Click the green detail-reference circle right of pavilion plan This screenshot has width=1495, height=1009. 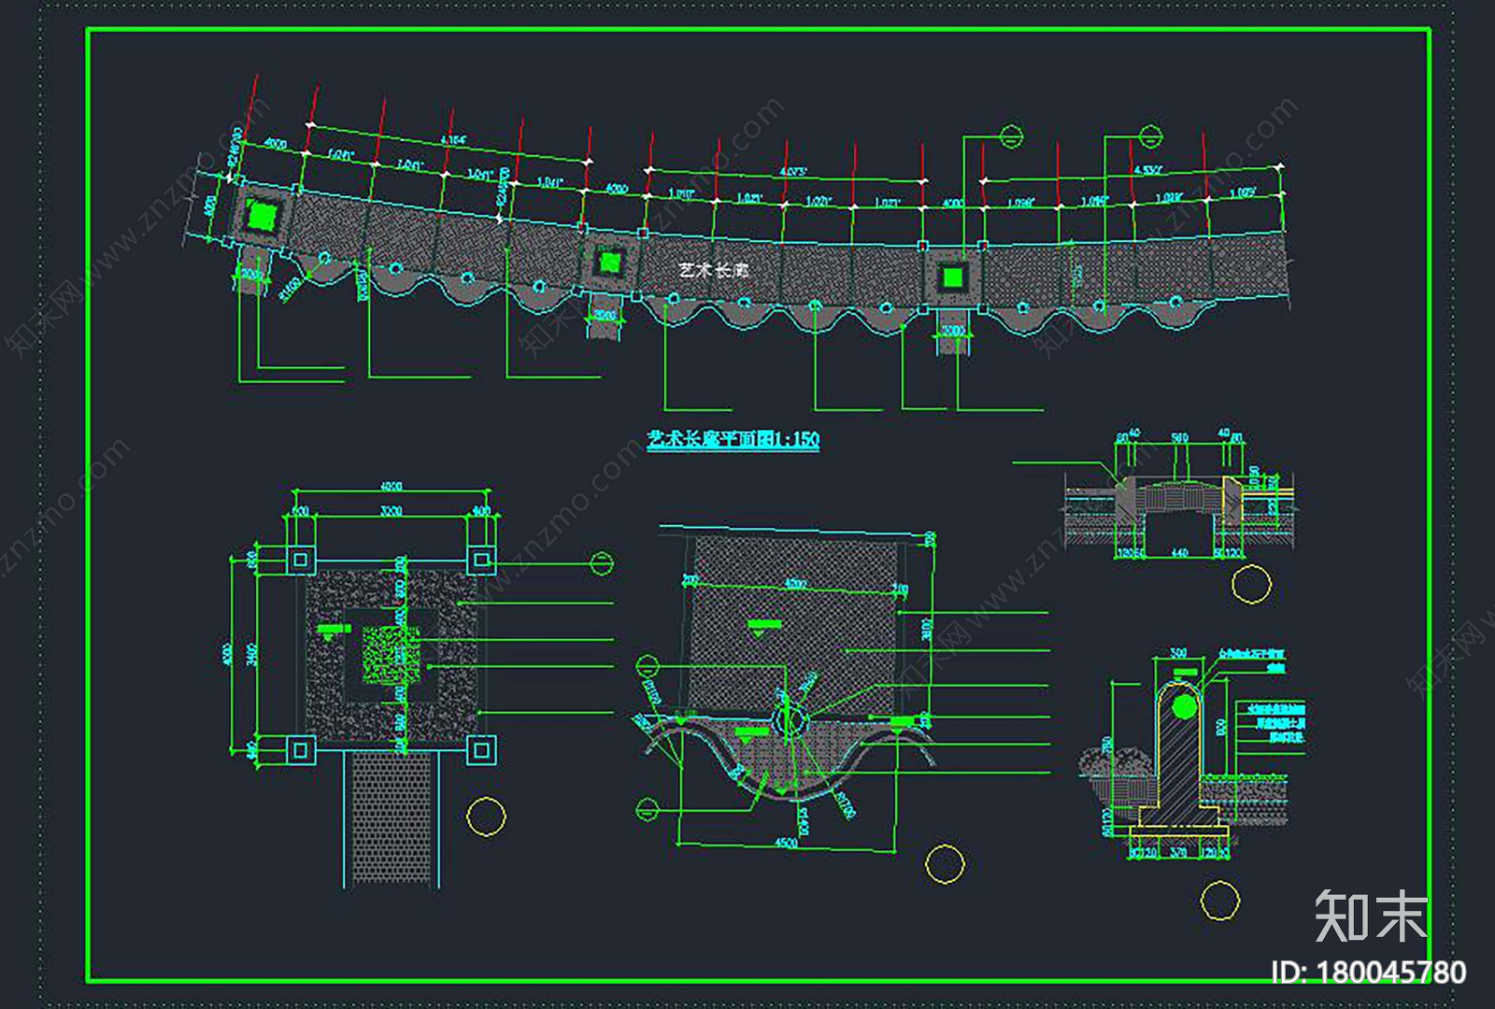(x=602, y=563)
